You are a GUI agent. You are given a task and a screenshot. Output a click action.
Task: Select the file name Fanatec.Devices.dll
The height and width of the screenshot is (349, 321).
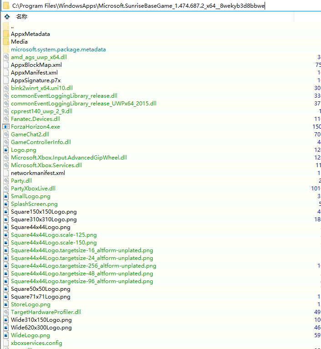click(x=35, y=119)
